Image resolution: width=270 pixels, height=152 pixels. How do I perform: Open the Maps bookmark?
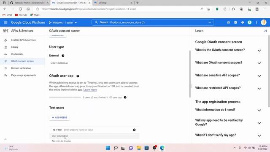point(35,15)
